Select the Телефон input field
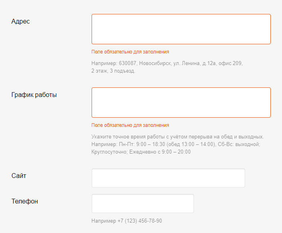The height and width of the screenshot is (233, 282). [x=142, y=203]
